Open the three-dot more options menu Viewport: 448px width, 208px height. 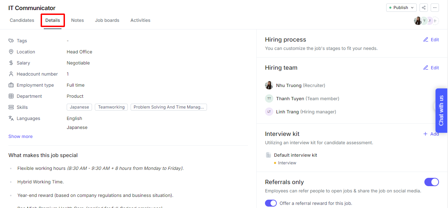coord(435,8)
